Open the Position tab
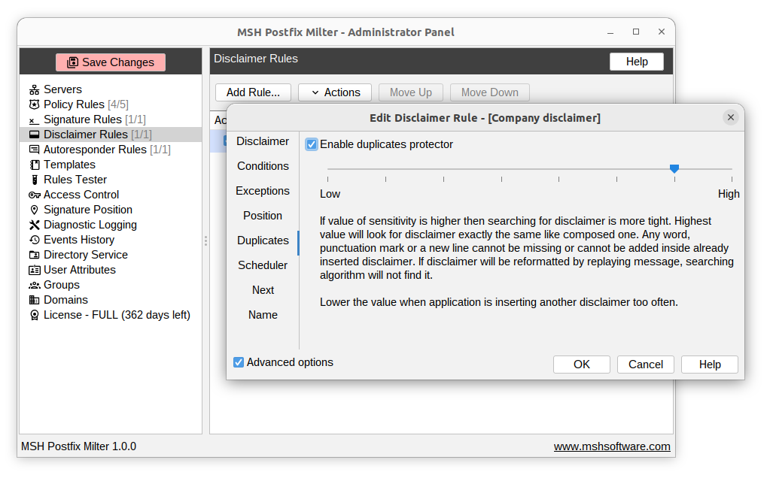This screenshot has width=770, height=478. [263, 216]
